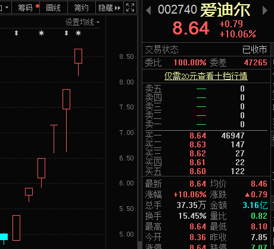Click 买二 price 8.63
This screenshot has height=249, width=274.
click(x=198, y=144)
